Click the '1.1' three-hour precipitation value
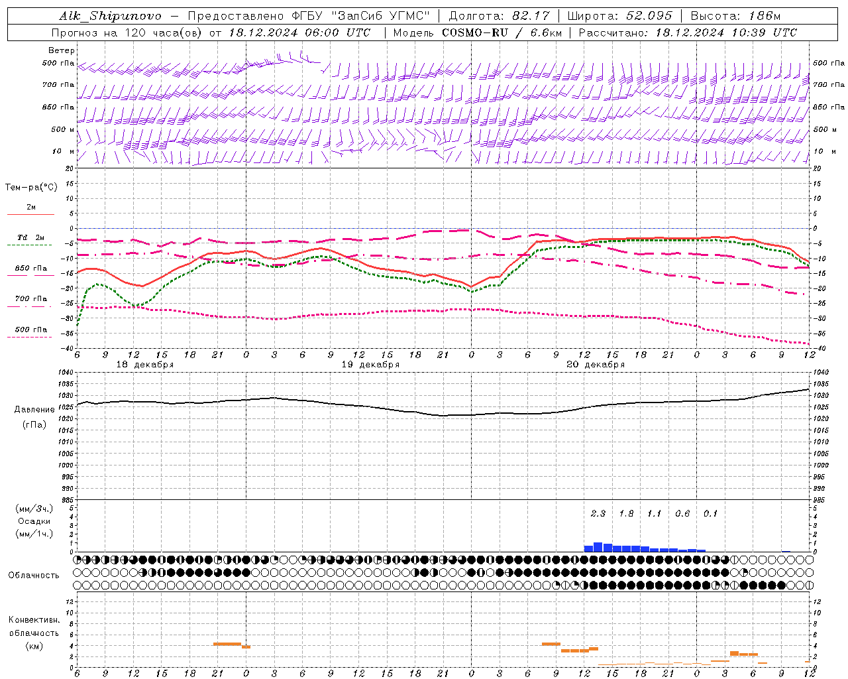This screenshot has width=848, height=679. (x=655, y=513)
